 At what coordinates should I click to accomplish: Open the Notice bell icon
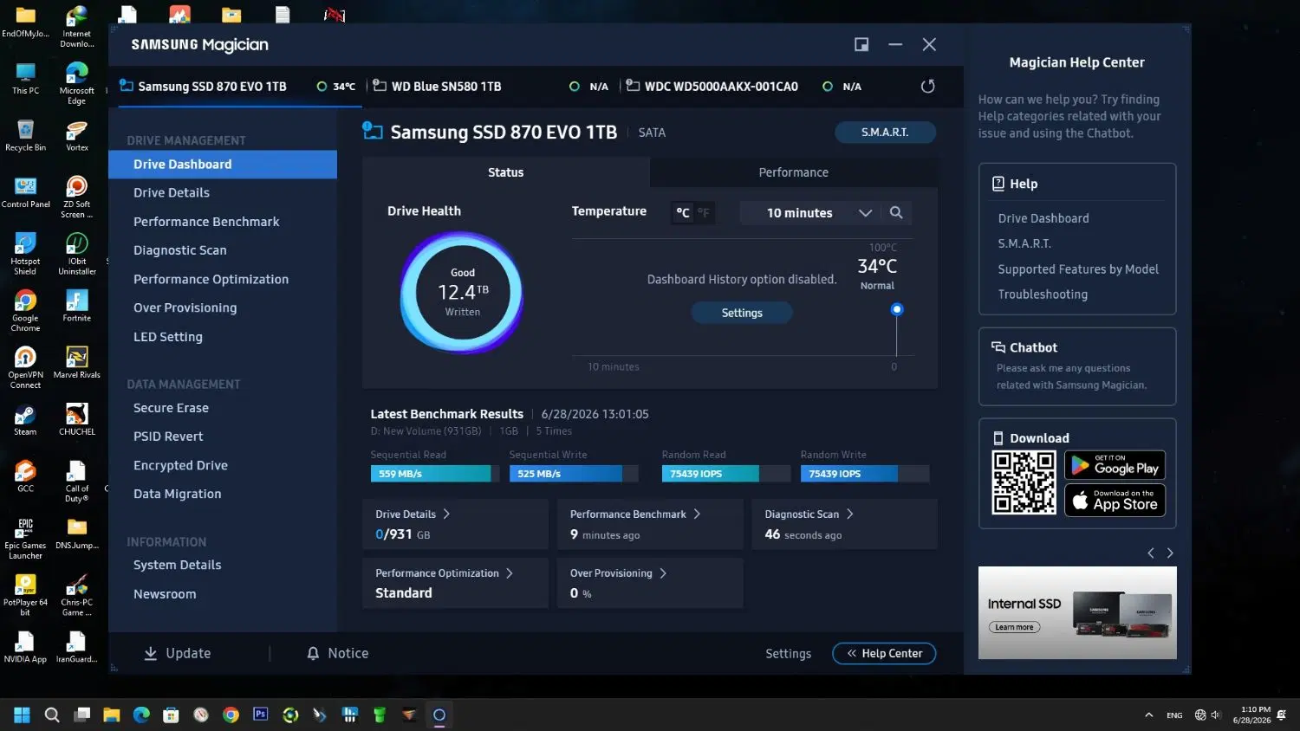pos(313,653)
